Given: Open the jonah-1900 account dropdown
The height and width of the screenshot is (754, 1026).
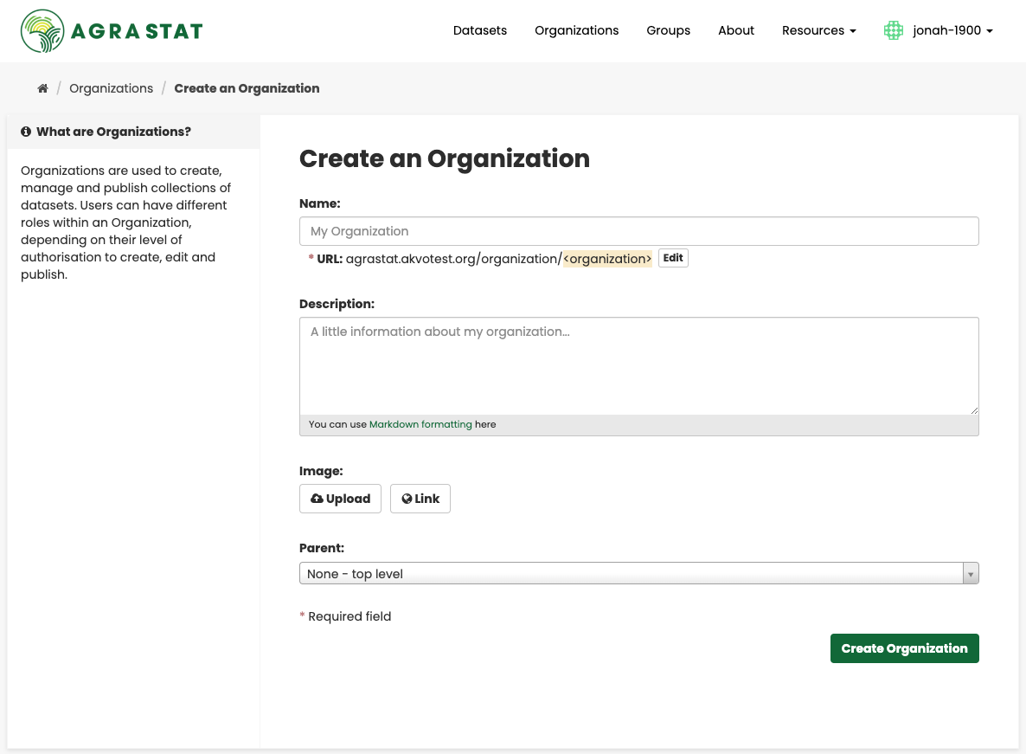Looking at the screenshot, I should (x=952, y=30).
